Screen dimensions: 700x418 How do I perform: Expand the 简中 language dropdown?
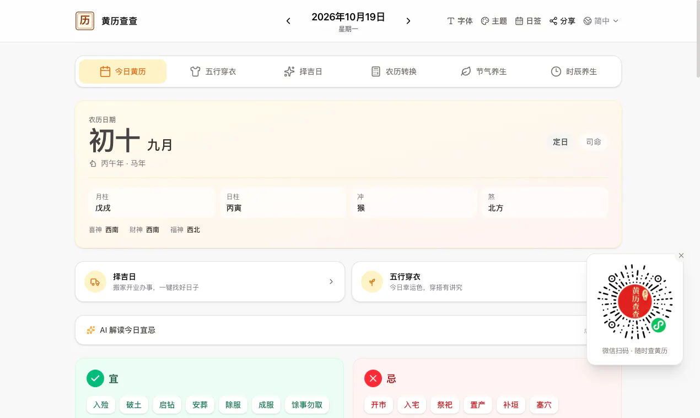click(601, 21)
